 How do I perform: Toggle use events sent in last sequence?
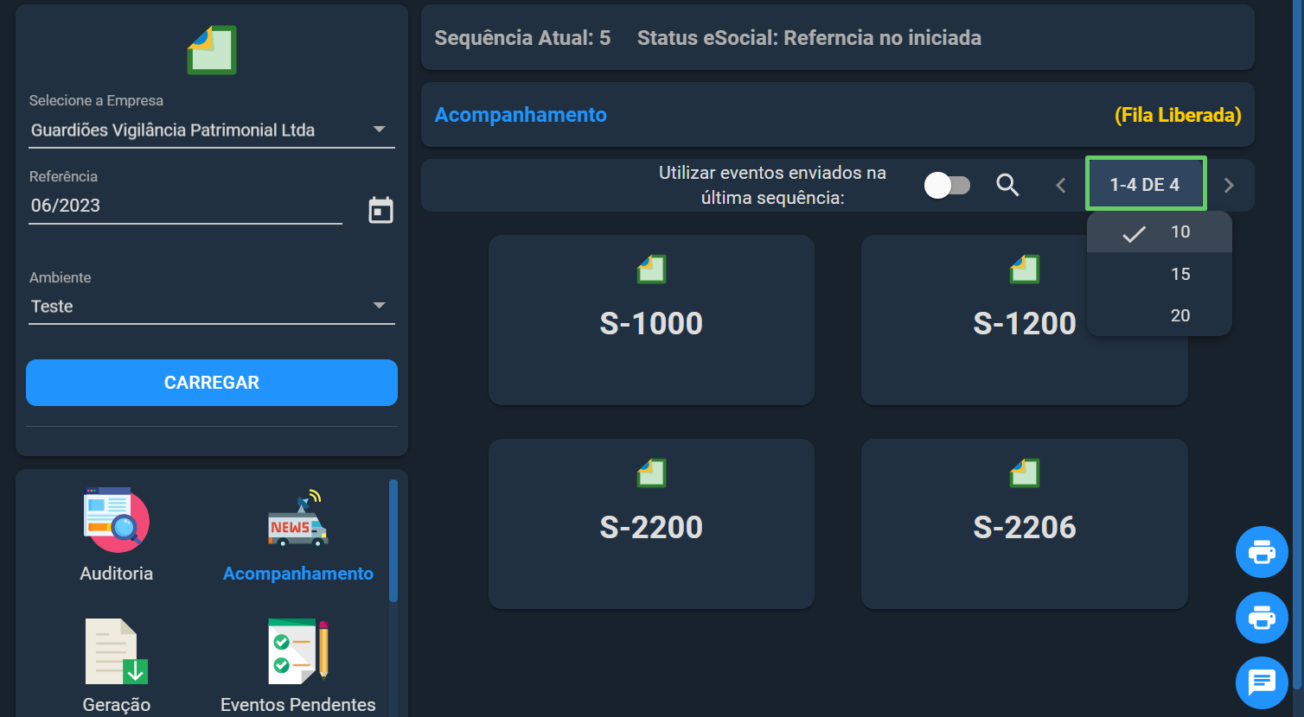(947, 185)
